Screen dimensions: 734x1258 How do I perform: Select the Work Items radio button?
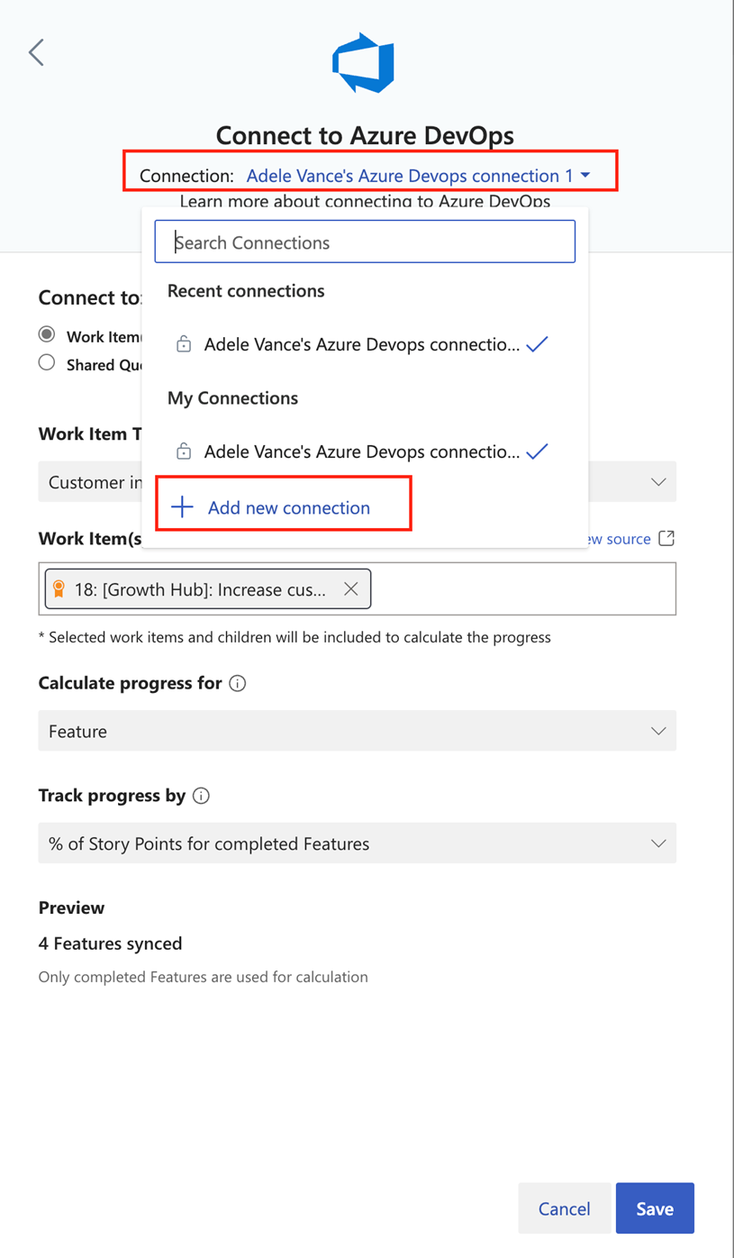click(47, 334)
